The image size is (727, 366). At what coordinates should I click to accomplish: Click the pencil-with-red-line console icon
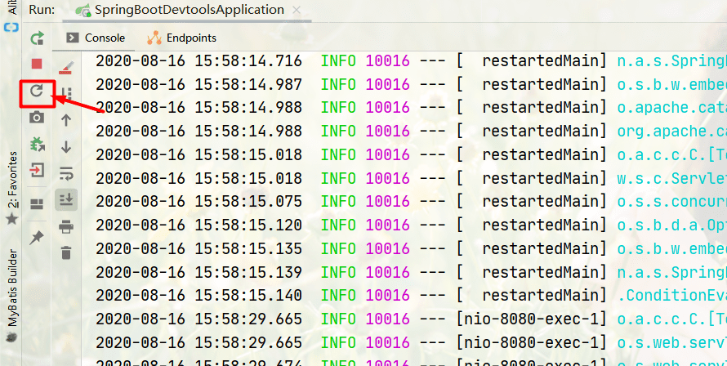[66, 68]
